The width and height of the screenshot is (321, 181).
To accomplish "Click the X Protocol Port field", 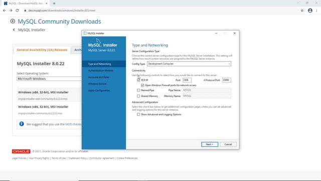I will coord(227,80).
